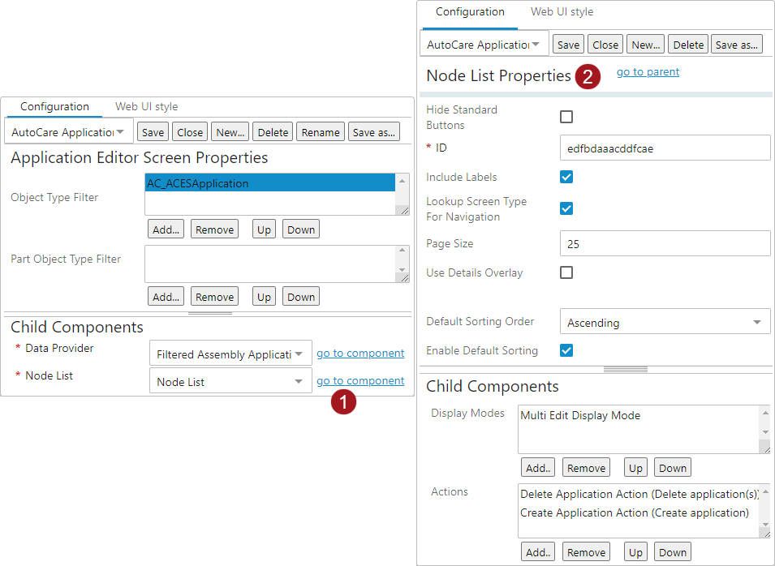Screen dimensions: 775x566
Task: Click the Rename button
Action: click(x=321, y=132)
